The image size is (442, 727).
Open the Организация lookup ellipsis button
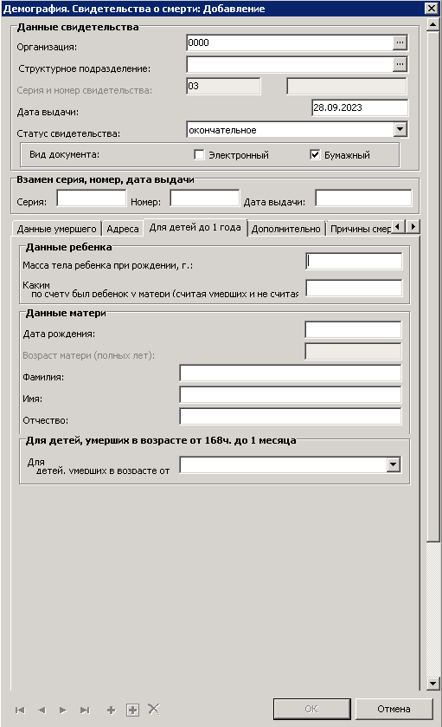pyautogui.click(x=400, y=42)
